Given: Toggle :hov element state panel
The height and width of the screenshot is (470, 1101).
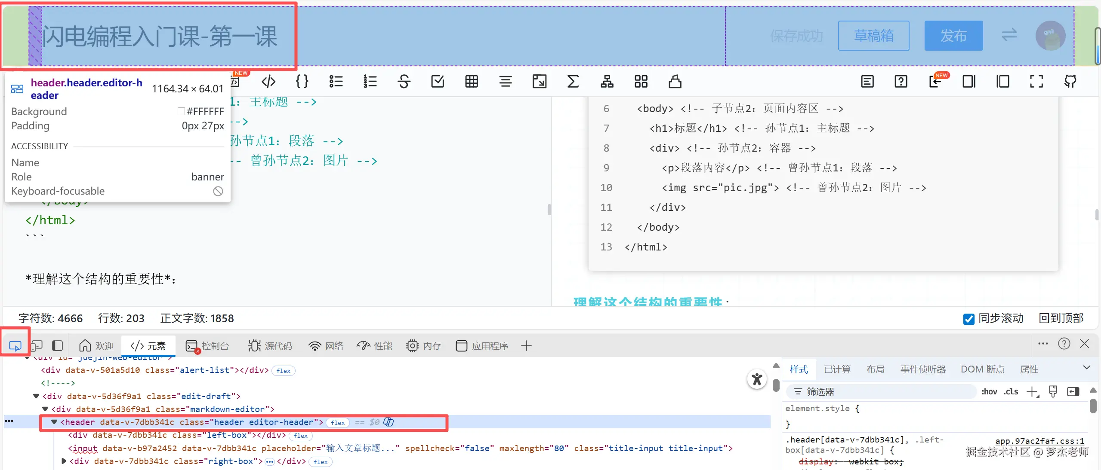Looking at the screenshot, I should click(x=989, y=391).
